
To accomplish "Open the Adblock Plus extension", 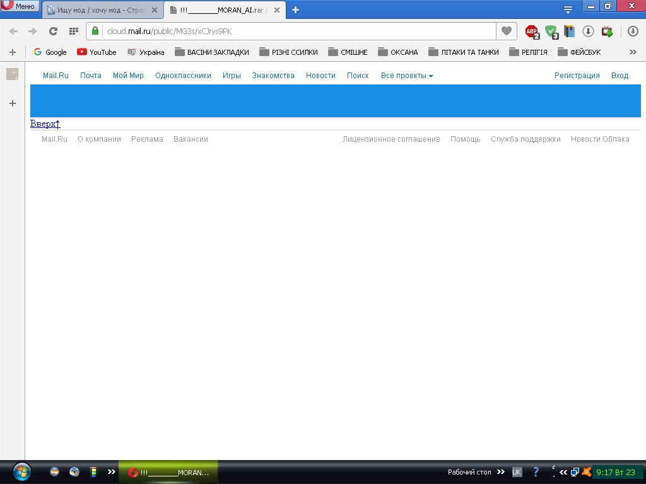I will click(532, 32).
